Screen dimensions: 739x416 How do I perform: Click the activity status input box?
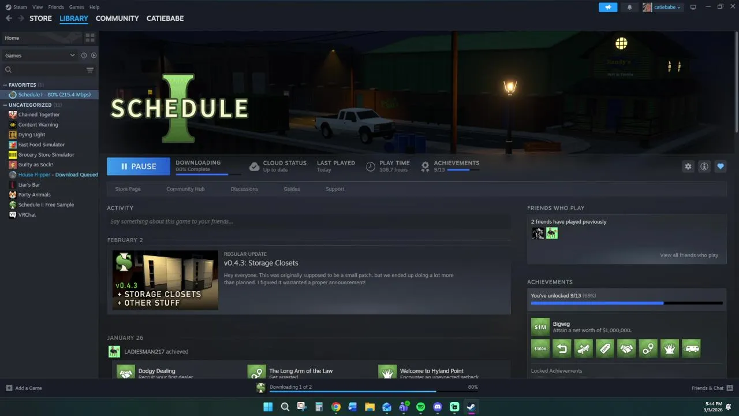309,221
